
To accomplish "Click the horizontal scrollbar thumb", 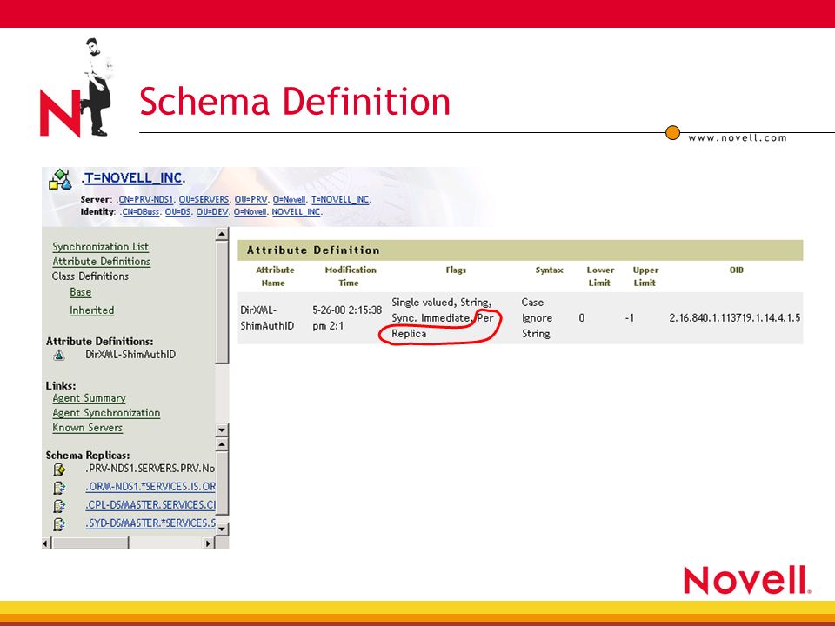I will (90, 543).
